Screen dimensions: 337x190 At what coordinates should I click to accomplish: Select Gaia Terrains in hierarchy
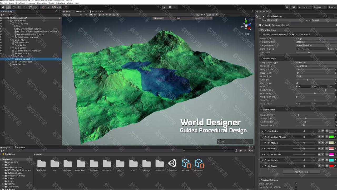coord(18,64)
